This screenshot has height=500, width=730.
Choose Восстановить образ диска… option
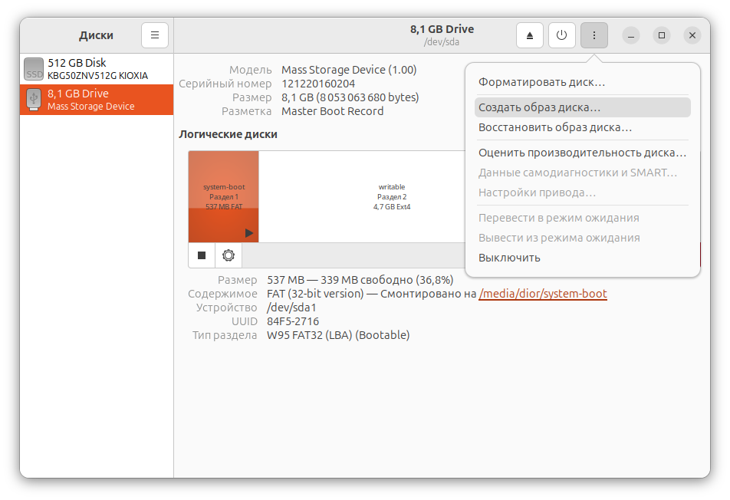555,127
